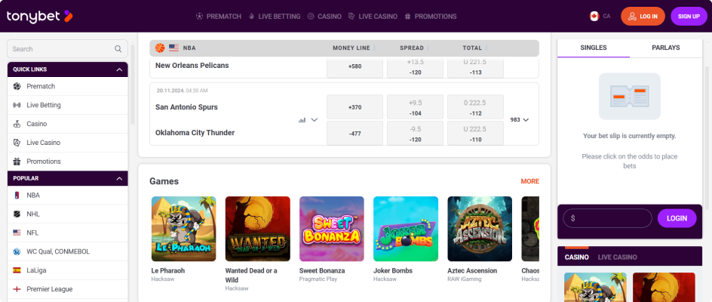Select NHL in the Popular list
Viewport: 712px width, 302px height.
click(x=33, y=214)
